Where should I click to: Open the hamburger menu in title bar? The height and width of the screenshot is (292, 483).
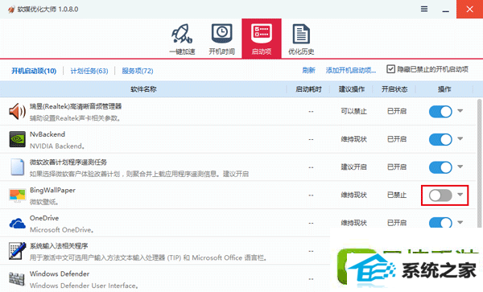(x=424, y=9)
